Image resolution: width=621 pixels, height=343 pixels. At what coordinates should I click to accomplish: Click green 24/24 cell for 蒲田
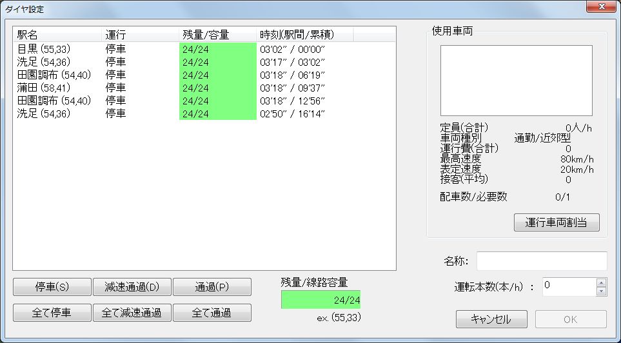click(x=218, y=88)
